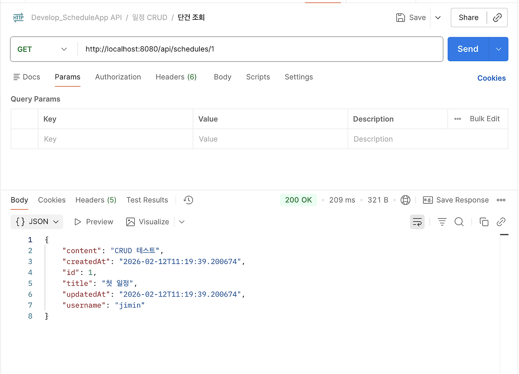Click the response history clock icon
The image size is (519, 374).
click(x=188, y=200)
